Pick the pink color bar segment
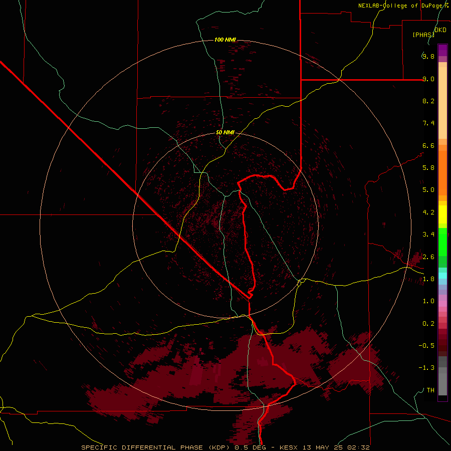 [442, 304]
